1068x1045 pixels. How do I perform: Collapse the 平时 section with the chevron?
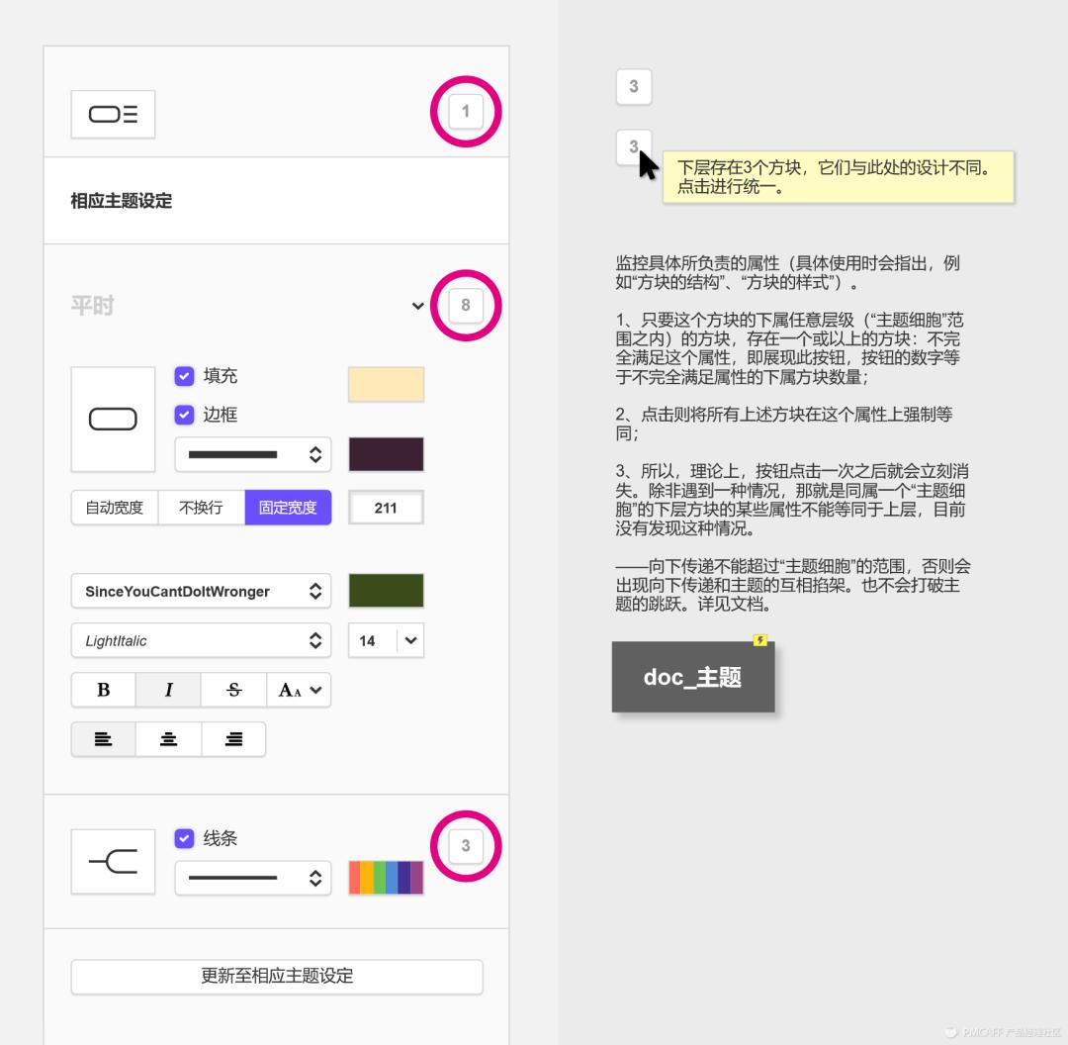417,306
